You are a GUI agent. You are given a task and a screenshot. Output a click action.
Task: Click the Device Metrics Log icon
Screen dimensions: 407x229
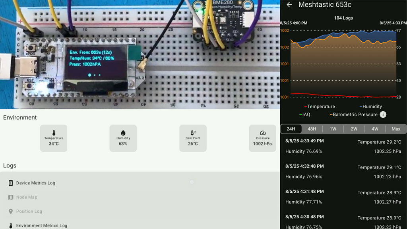11,183
